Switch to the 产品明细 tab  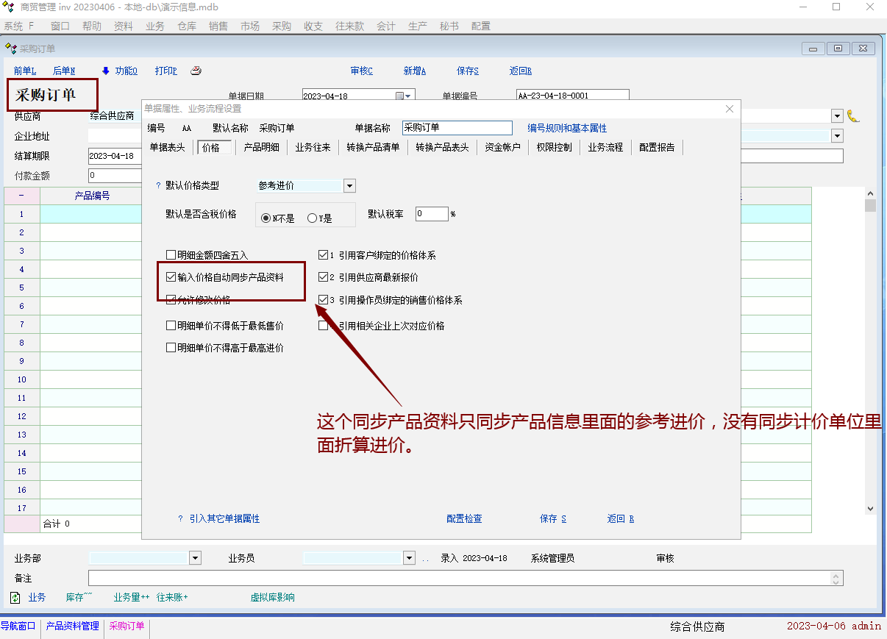point(261,147)
